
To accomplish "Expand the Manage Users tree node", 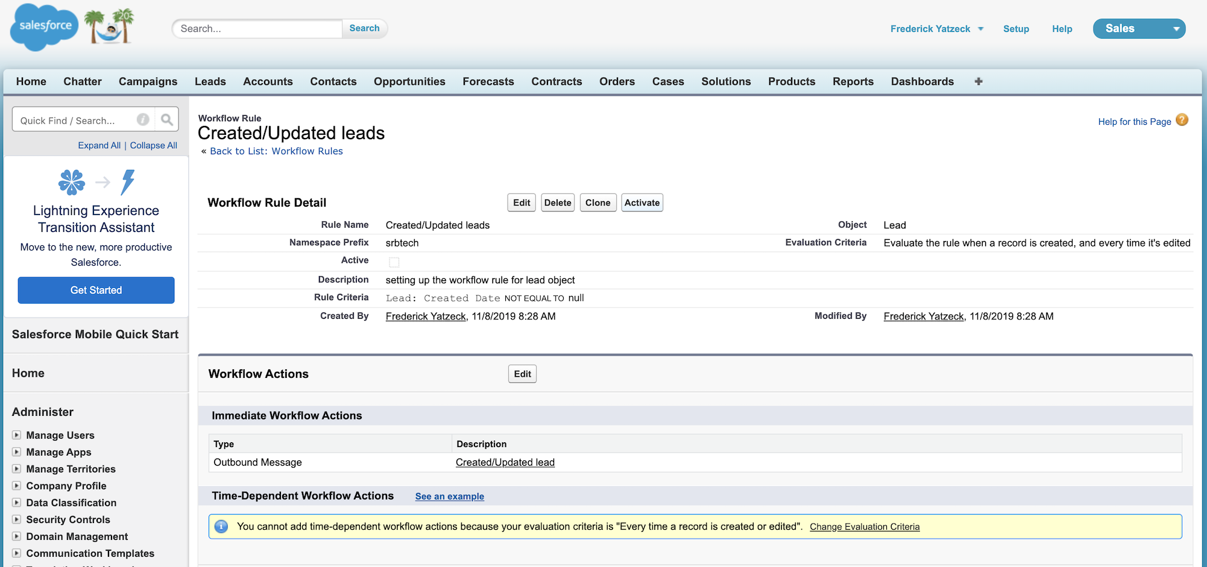I will point(17,435).
